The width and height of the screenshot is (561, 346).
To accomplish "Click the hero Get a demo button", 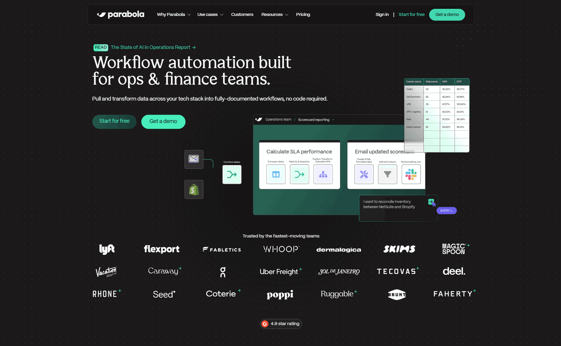I will pyautogui.click(x=163, y=121).
